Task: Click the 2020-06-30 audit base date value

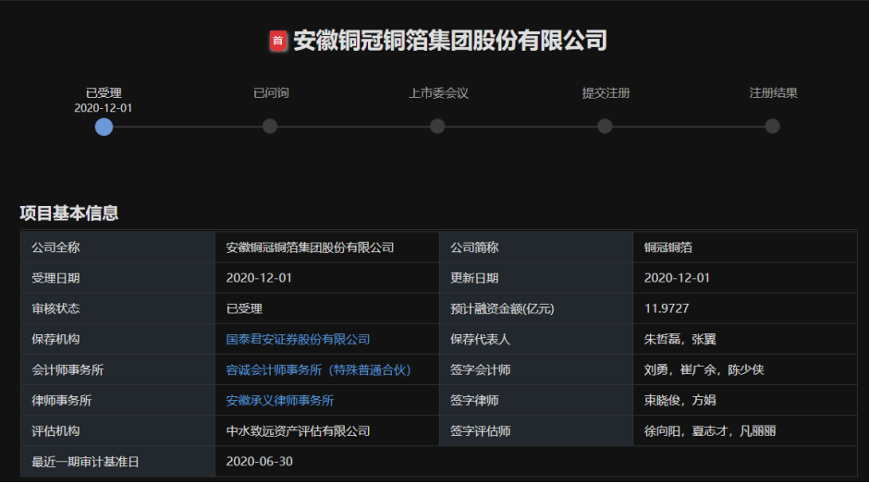Action: point(259,462)
